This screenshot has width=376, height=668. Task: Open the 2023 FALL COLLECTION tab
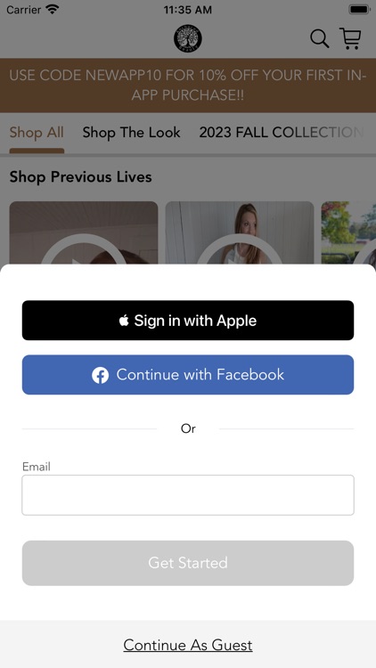pyautogui.click(x=282, y=133)
